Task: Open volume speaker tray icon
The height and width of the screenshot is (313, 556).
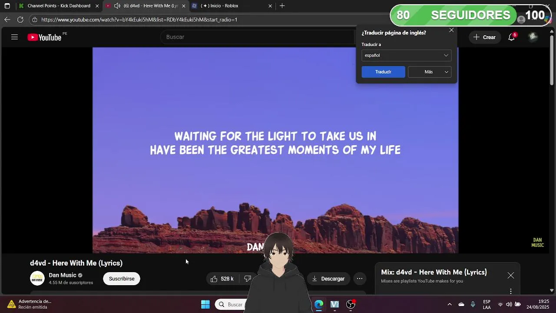Action: 509,304
